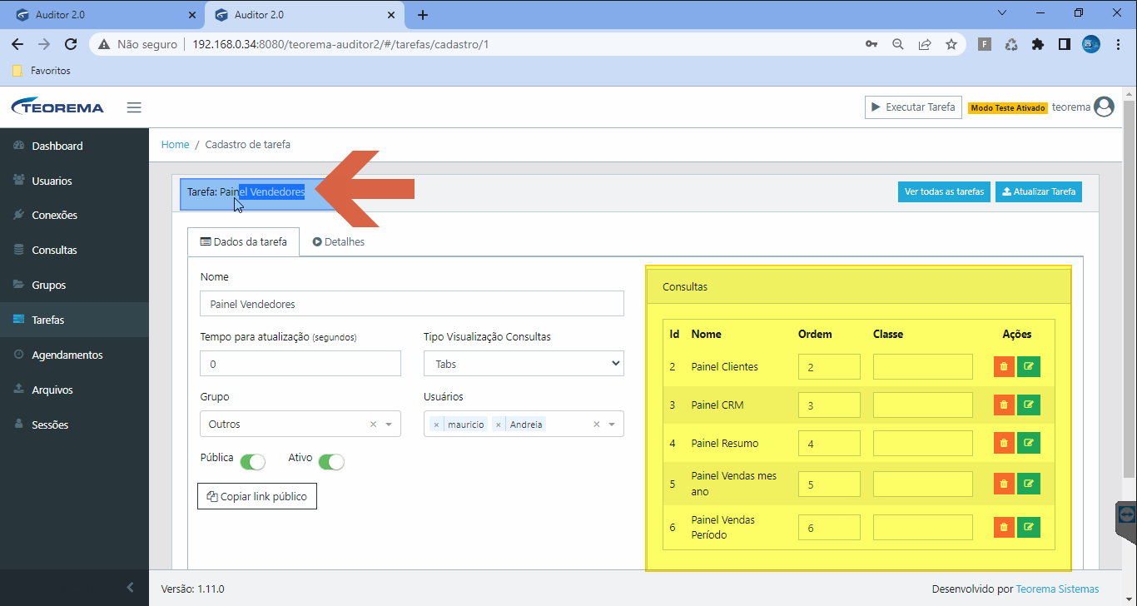The height and width of the screenshot is (606, 1137).
Task: Toggle the Ativo switch
Action: click(331, 461)
